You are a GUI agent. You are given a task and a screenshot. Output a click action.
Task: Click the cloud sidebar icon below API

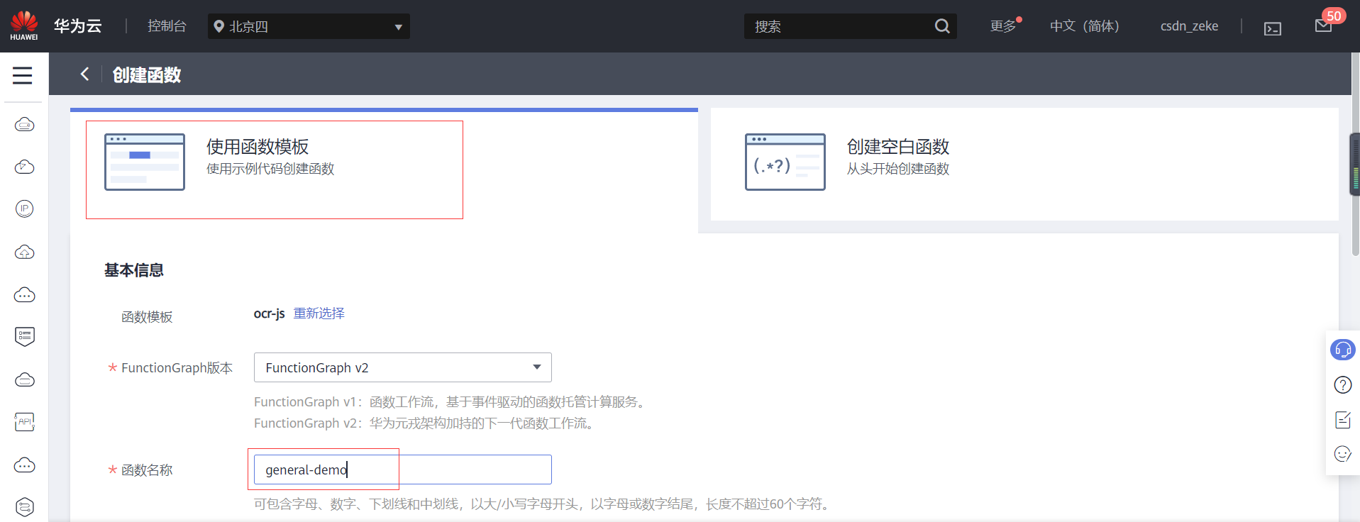[x=25, y=465]
